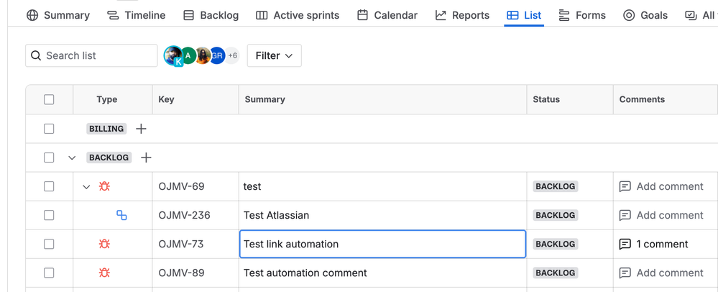Select the checkbox for OJMV-89 row

(x=49, y=273)
